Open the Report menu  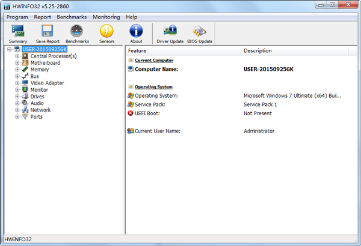[x=42, y=17]
